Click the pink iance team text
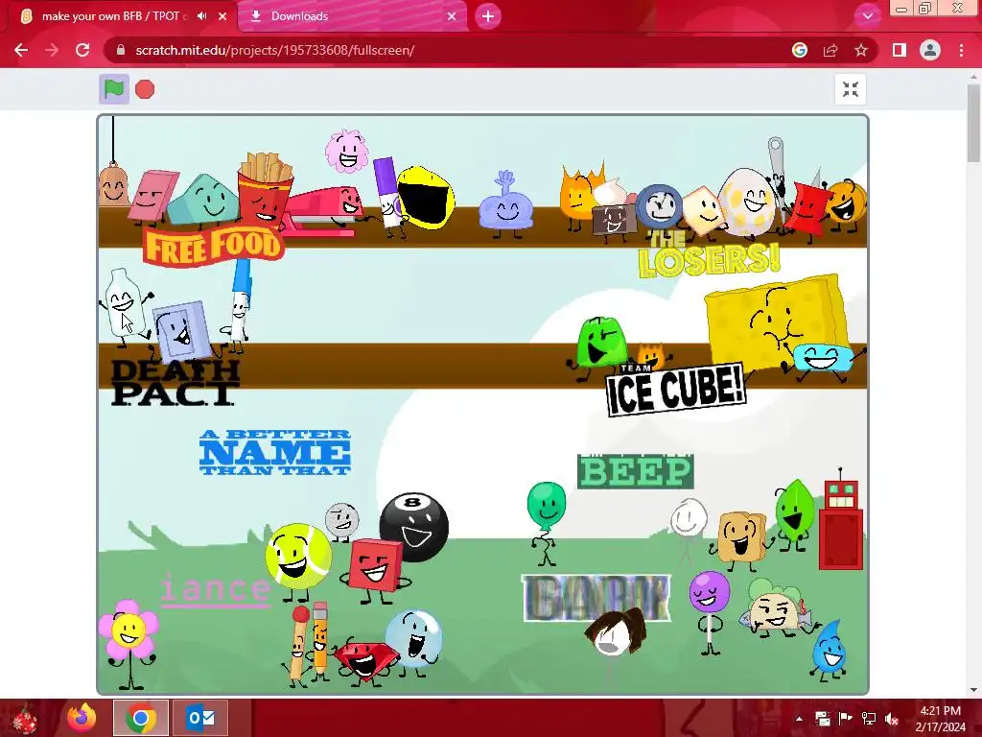The width and height of the screenshot is (982, 737). tap(215, 590)
